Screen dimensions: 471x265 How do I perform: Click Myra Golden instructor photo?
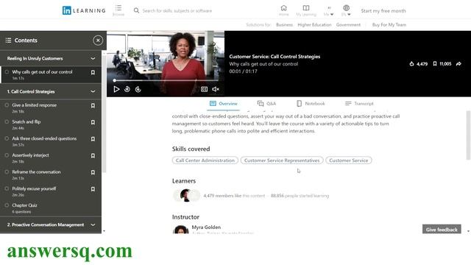click(x=181, y=229)
